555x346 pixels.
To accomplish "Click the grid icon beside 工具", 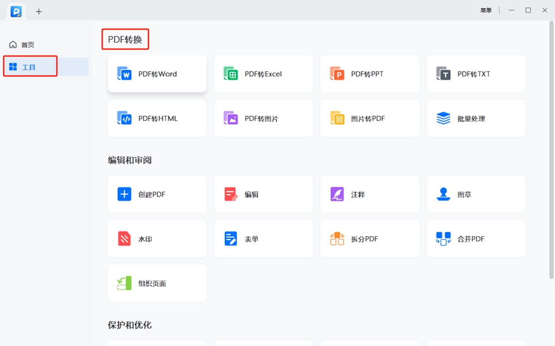I will (x=13, y=67).
